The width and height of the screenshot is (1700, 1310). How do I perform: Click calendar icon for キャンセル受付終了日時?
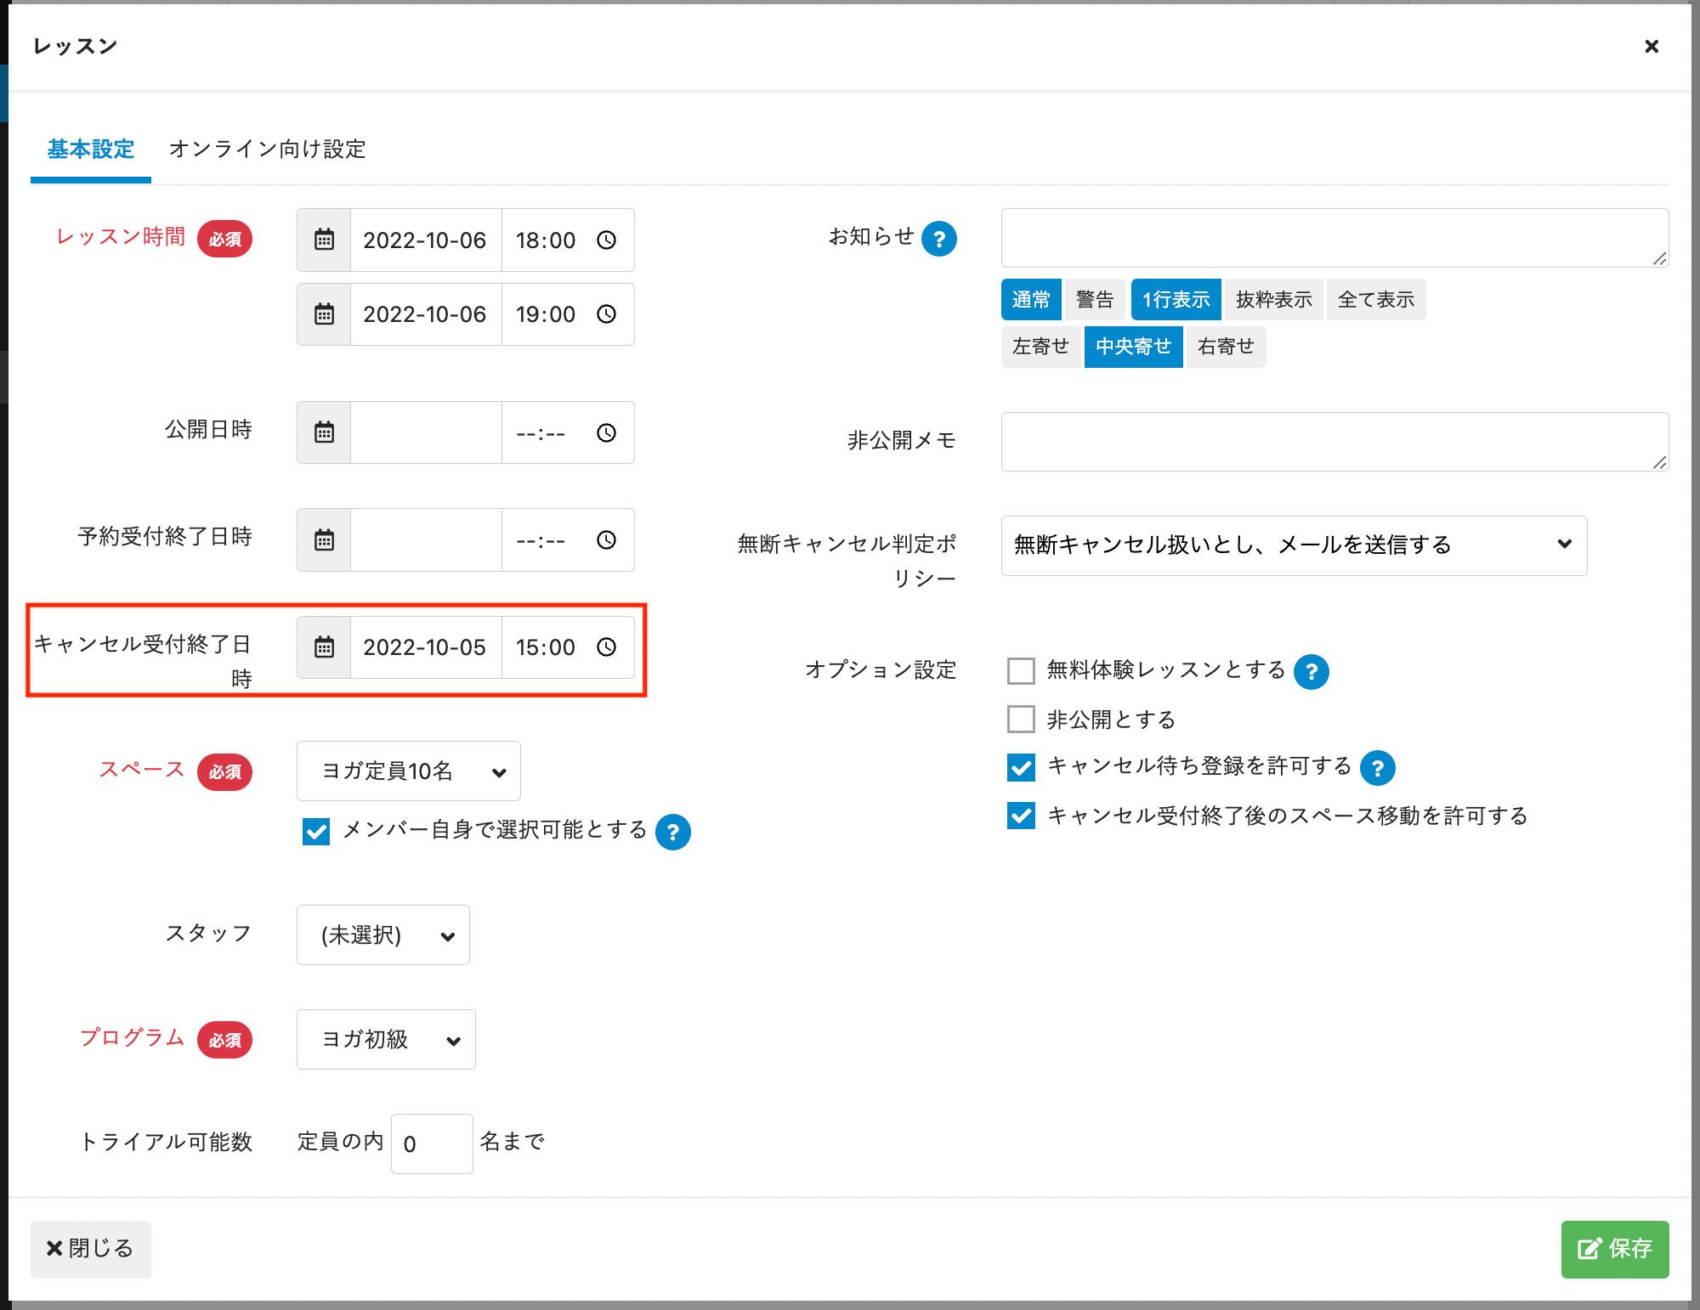324,647
